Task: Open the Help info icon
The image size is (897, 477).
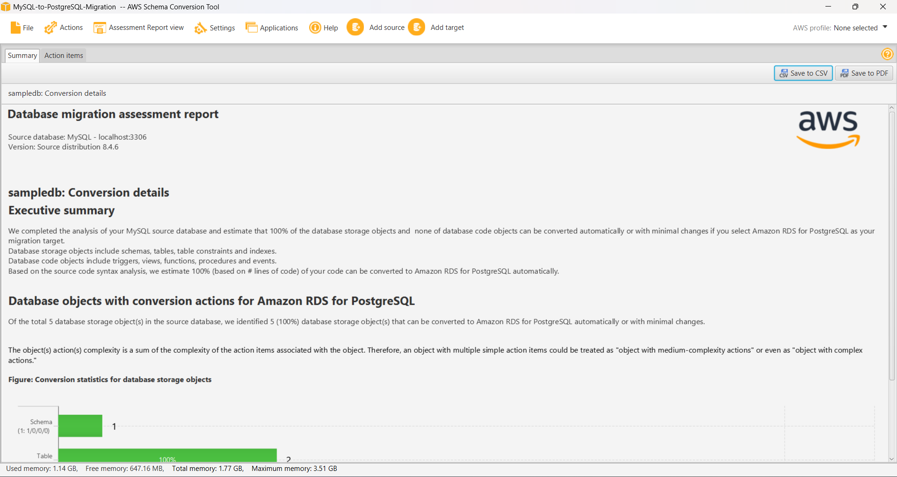Action: (315, 28)
